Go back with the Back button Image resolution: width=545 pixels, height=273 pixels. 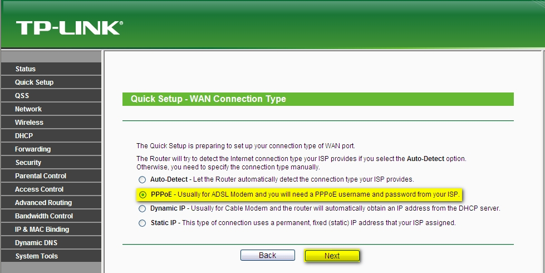coord(268,255)
